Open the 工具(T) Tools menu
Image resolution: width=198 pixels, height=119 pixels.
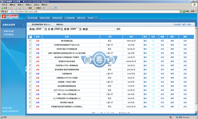pyautogui.click(x=36, y=5)
